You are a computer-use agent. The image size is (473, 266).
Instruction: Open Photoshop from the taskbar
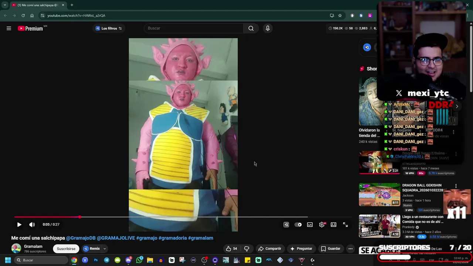pyautogui.click(x=96, y=260)
